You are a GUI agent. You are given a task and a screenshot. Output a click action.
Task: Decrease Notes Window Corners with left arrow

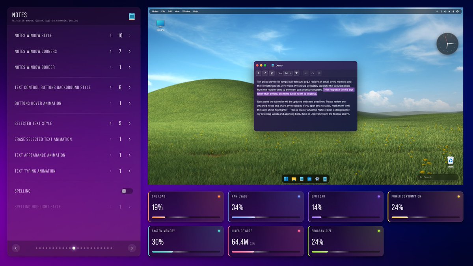111,51
